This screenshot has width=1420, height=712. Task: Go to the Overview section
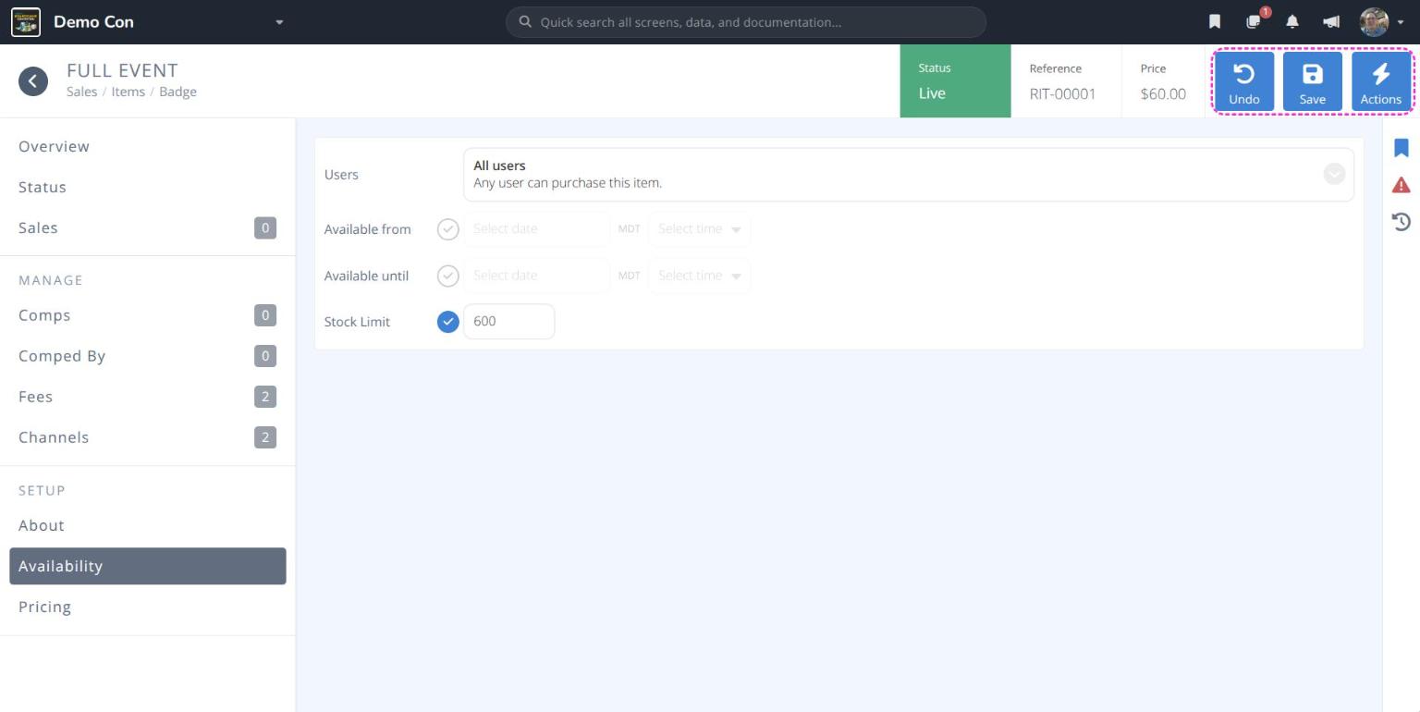coord(148,146)
